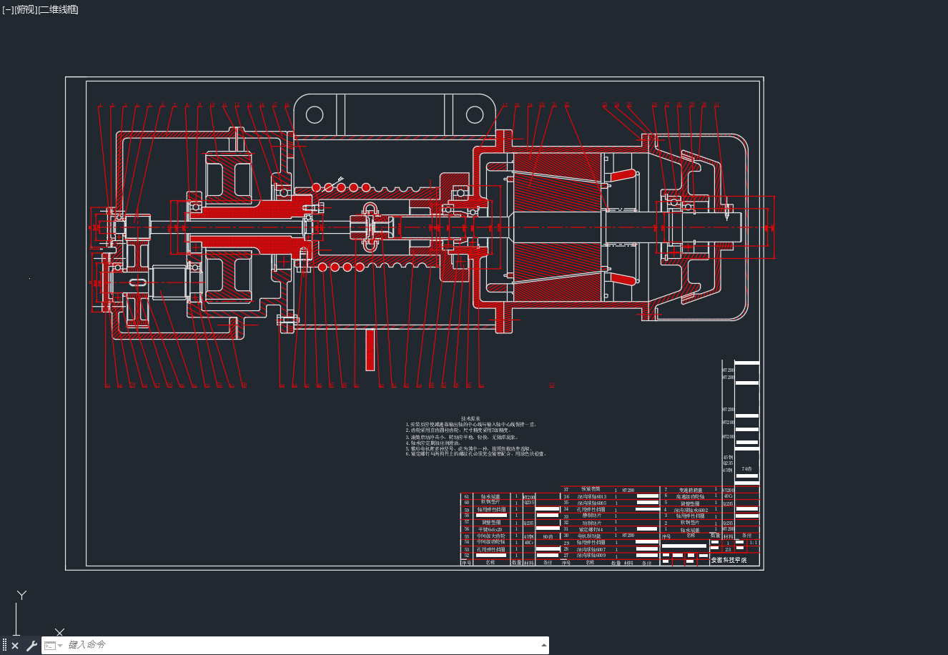Close the command line window
This screenshot has width=948, height=655.
point(15,646)
